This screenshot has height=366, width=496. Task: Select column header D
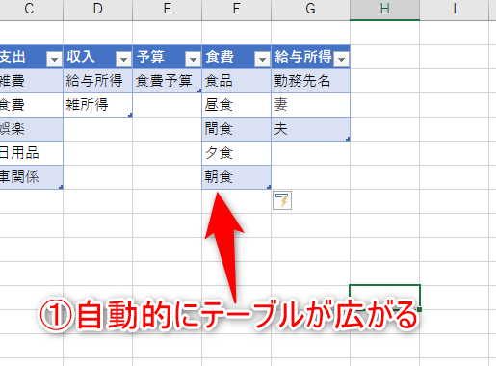[97, 9]
